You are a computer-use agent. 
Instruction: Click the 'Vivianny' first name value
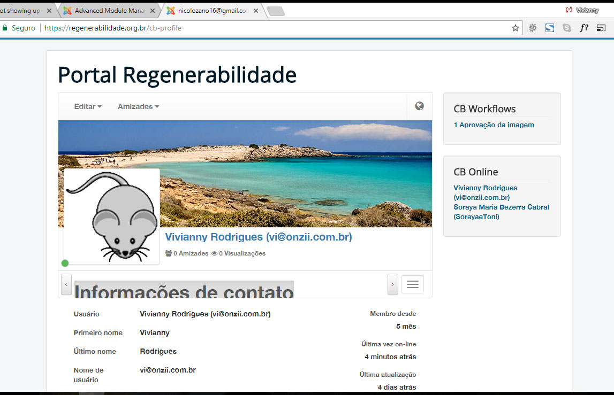[155, 332]
